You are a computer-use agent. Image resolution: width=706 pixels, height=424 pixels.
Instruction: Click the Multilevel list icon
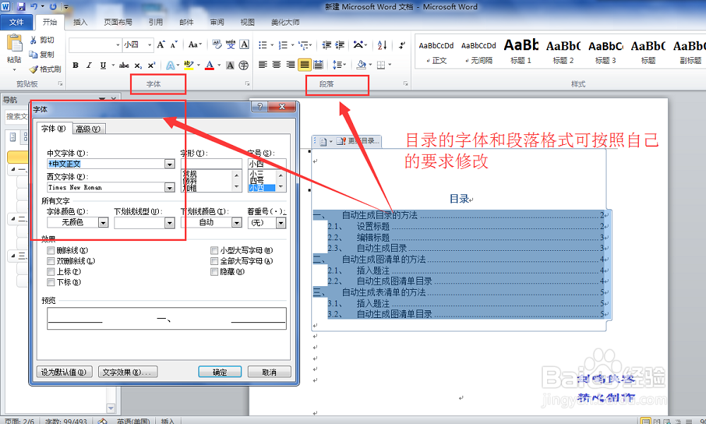304,45
